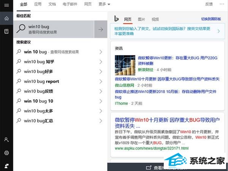Click the 反馈 button
Image resolution: width=228 pixels, height=171 pixels.
point(209,4)
